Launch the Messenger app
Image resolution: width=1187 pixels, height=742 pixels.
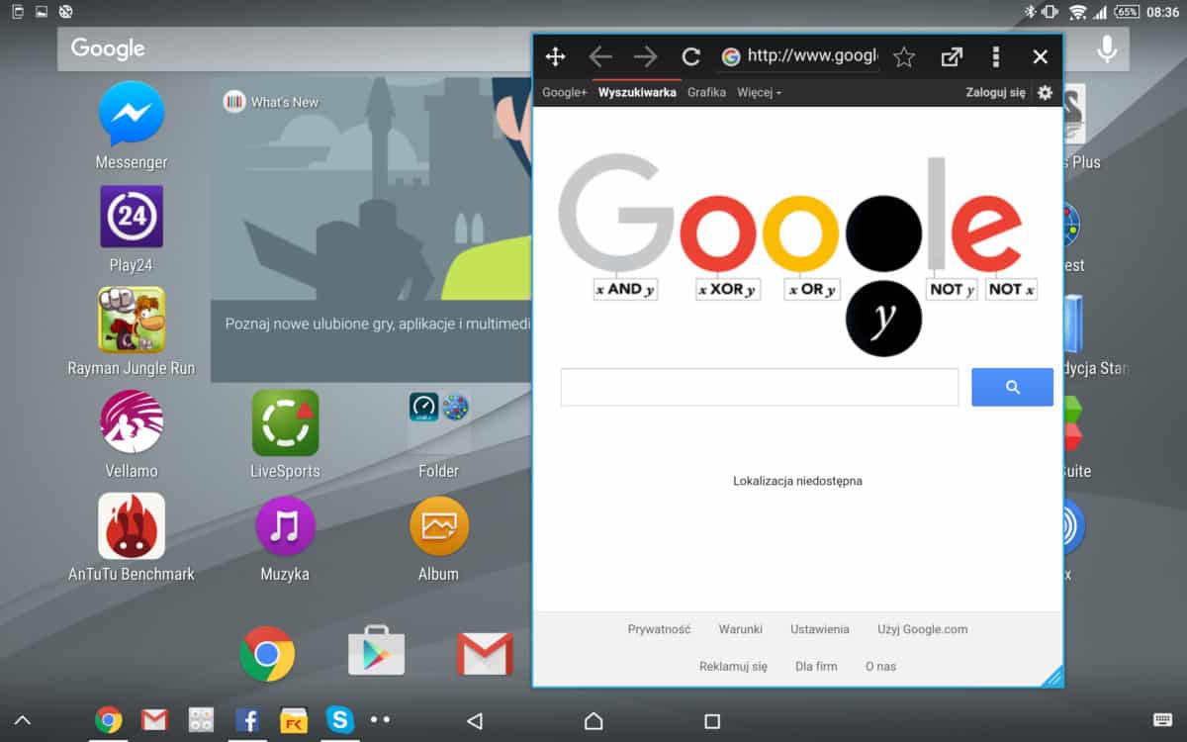(x=132, y=115)
